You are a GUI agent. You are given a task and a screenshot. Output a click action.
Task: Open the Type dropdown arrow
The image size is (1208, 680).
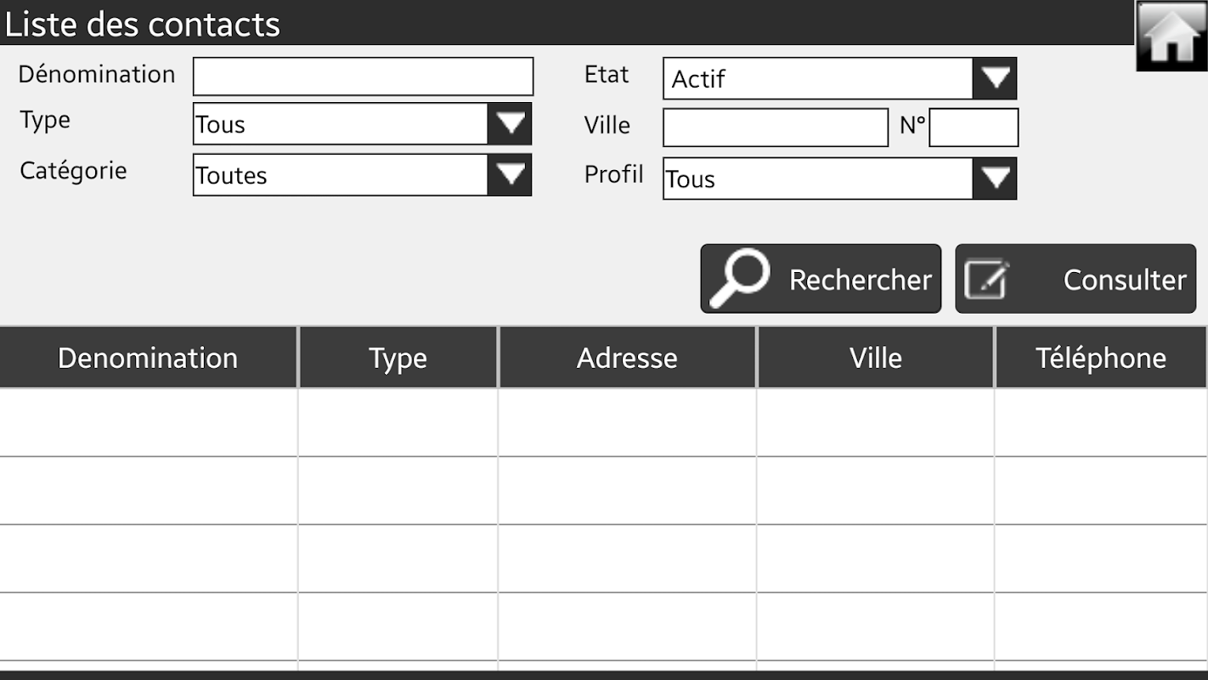click(510, 124)
